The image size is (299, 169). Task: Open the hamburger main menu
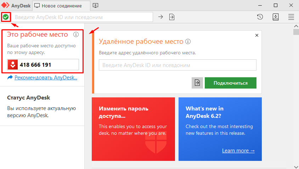click(291, 17)
